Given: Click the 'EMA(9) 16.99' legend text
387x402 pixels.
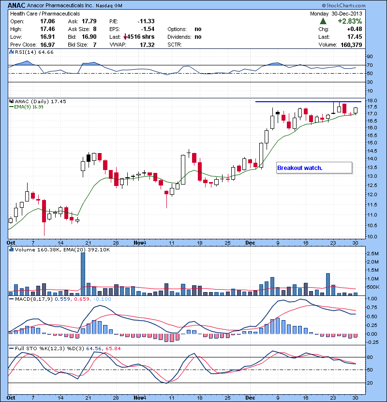Looking at the screenshot, I should 29,107.
